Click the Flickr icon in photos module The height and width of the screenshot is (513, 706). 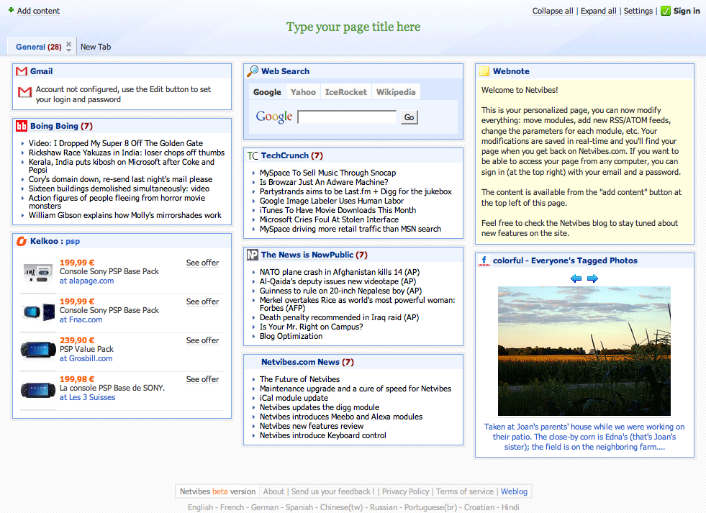pyautogui.click(x=484, y=260)
